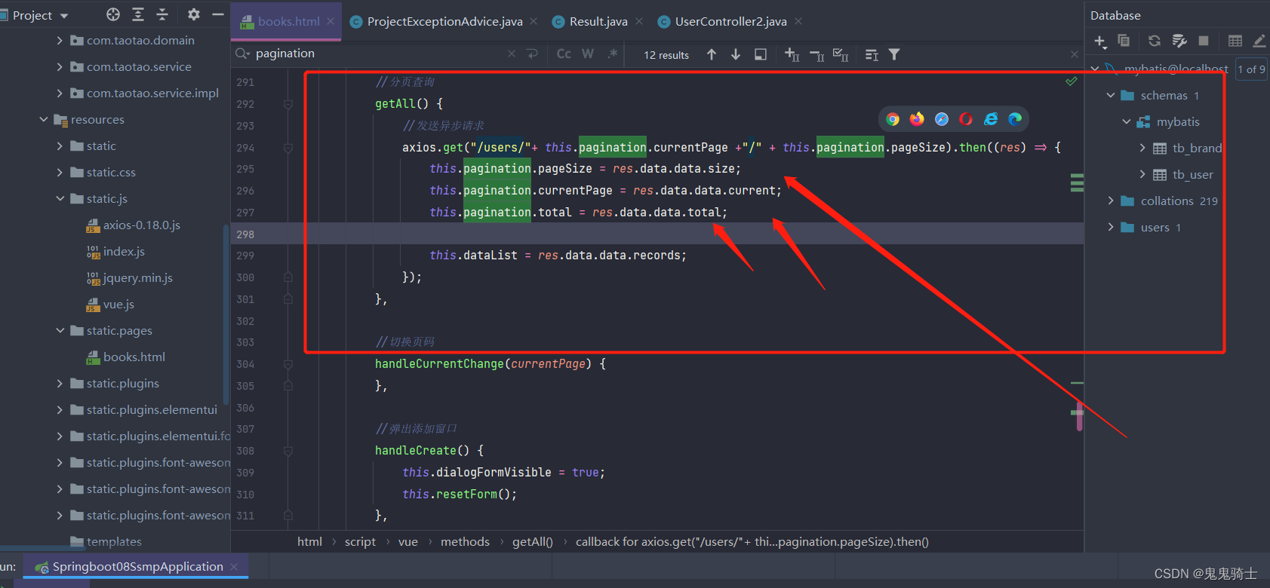1270x588 pixels.
Task: Collapse the schemas node in Database
Action: (1111, 96)
